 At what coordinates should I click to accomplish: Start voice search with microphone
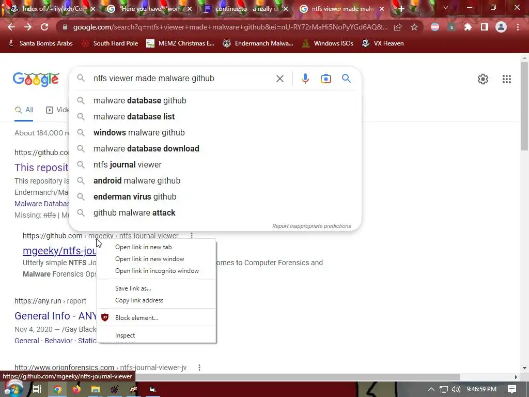[305, 79]
